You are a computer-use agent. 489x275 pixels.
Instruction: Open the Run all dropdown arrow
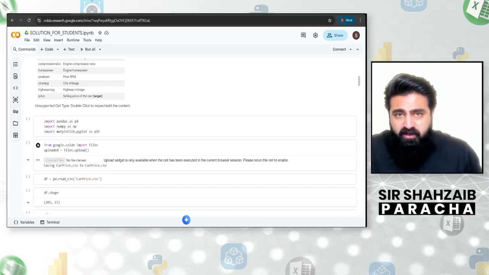[x=100, y=49]
